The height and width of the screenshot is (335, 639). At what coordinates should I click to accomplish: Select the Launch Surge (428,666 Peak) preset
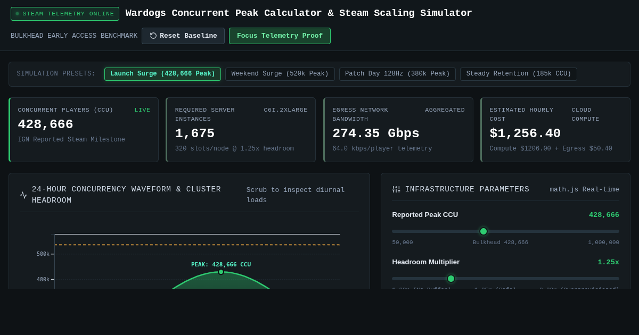[162, 74]
